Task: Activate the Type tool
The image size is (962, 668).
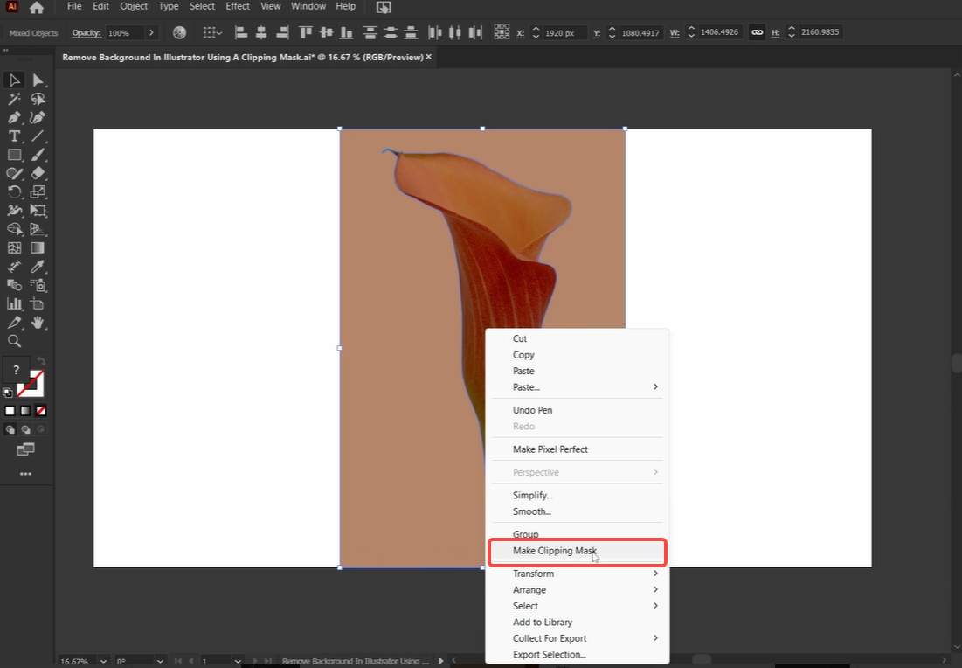Action: (x=14, y=136)
